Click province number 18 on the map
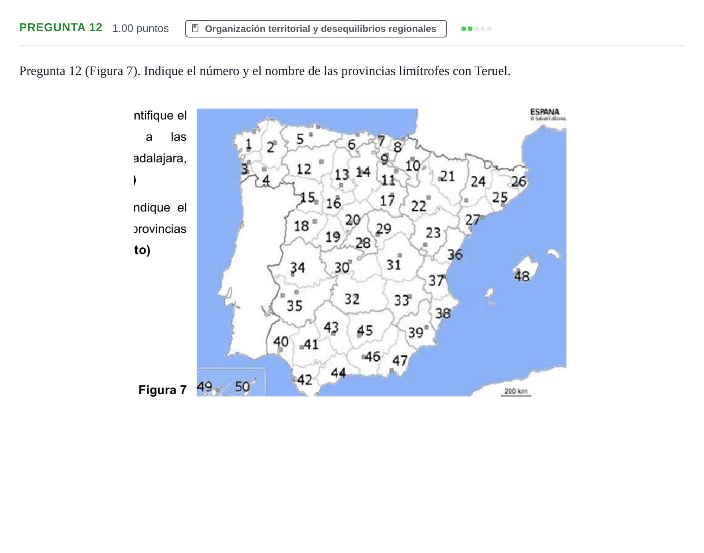 (x=301, y=226)
